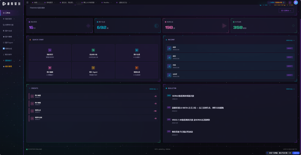Viewport: 301px width, 155px height.
Task: Close the 《遗忘纪元》 tab
Action: [129, 3]
